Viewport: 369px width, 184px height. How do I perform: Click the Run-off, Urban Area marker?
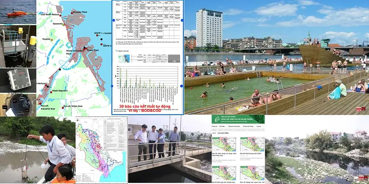(x=63, y=108)
